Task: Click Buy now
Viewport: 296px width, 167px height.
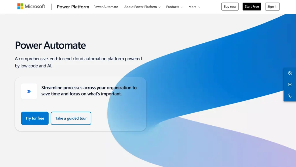Action: pyautogui.click(x=230, y=6)
